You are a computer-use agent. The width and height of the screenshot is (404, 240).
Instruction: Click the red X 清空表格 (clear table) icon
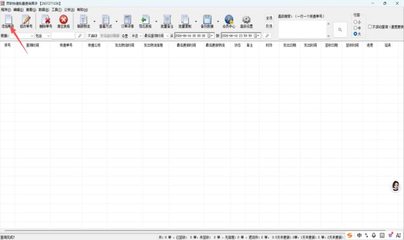point(64,21)
